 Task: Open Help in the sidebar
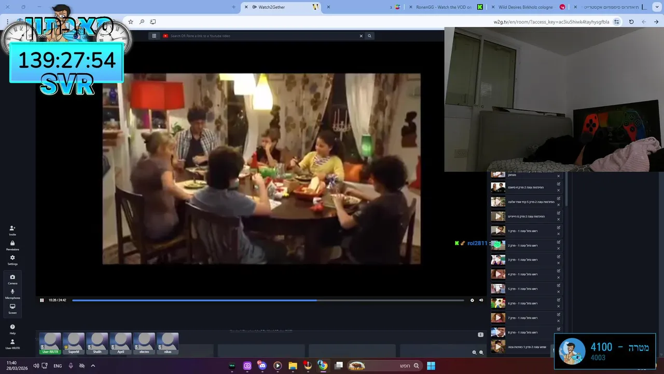tap(12, 329)
